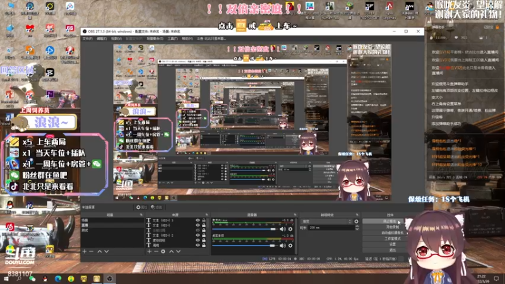The width and height of the screenshot is (505, 284).
Task: Toggle lock on 文本 (GDI+) source
Action: click(x=203, y=225)
